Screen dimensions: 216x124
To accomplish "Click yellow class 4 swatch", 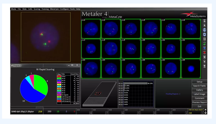I will pyautogui.click(x=59, y=85).
